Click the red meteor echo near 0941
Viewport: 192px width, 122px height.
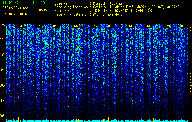pos(18,97)
